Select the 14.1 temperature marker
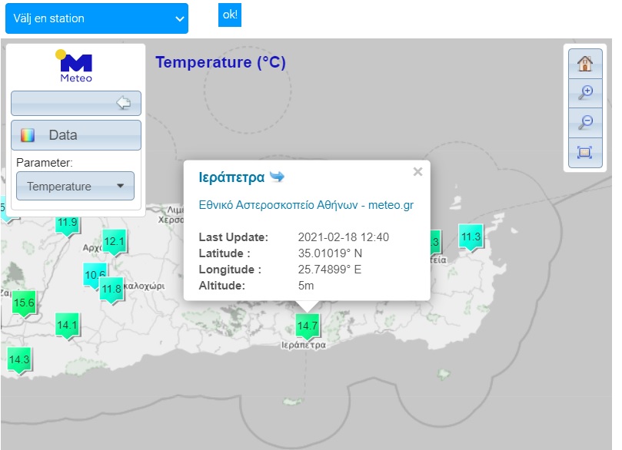622x450 pixels. 67,326
